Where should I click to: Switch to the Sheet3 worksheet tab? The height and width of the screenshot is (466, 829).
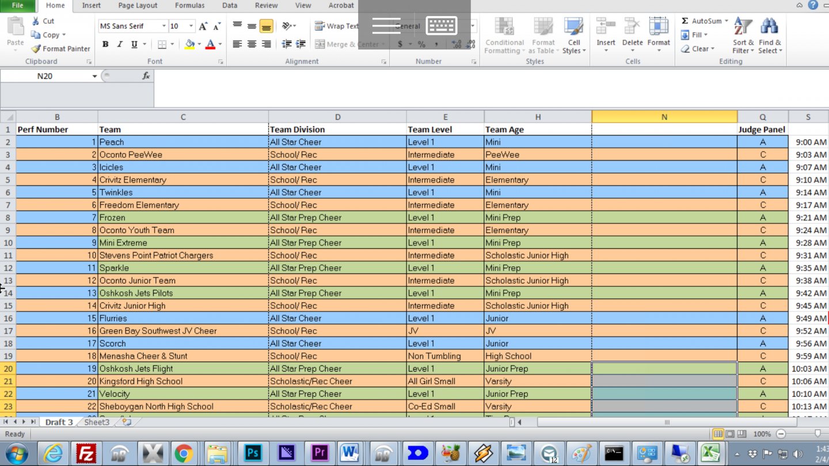click(97, 422)
